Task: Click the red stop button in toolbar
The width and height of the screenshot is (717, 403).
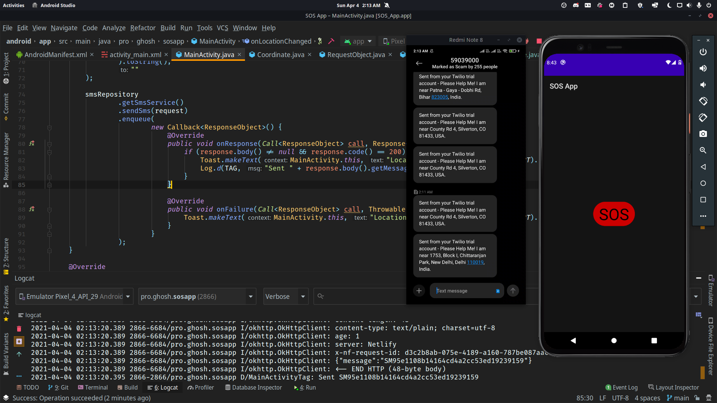Action: pyautogui.click(x=539, y=41)
